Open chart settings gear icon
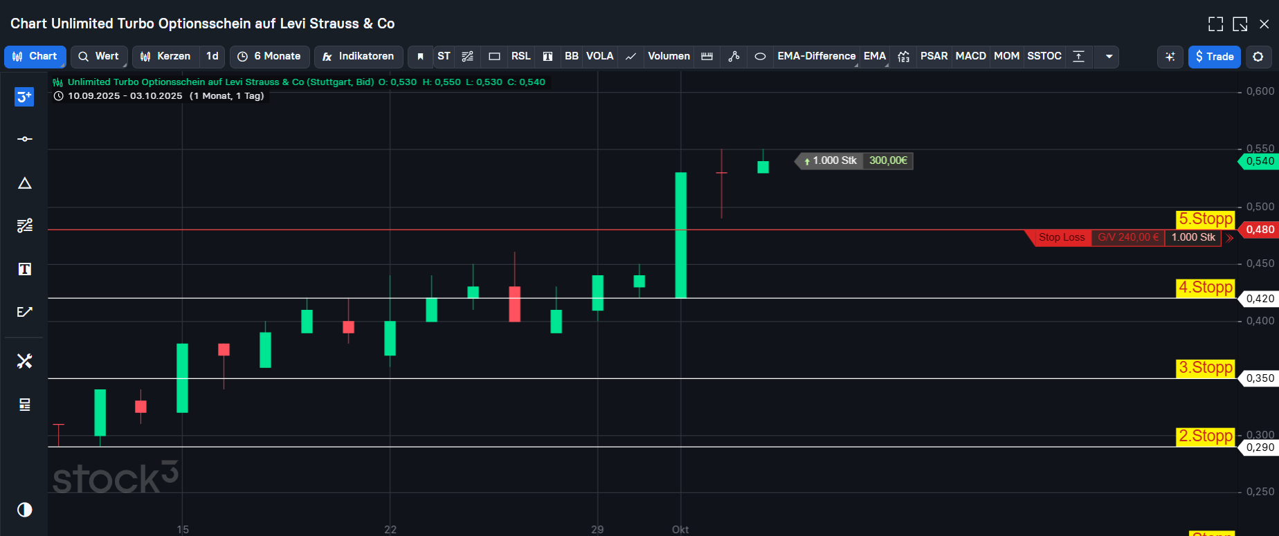The height and width of the screenshot is (536, 1279). coord(1258,57)
